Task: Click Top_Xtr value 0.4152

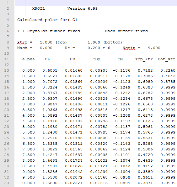Action: click(145, 166)
